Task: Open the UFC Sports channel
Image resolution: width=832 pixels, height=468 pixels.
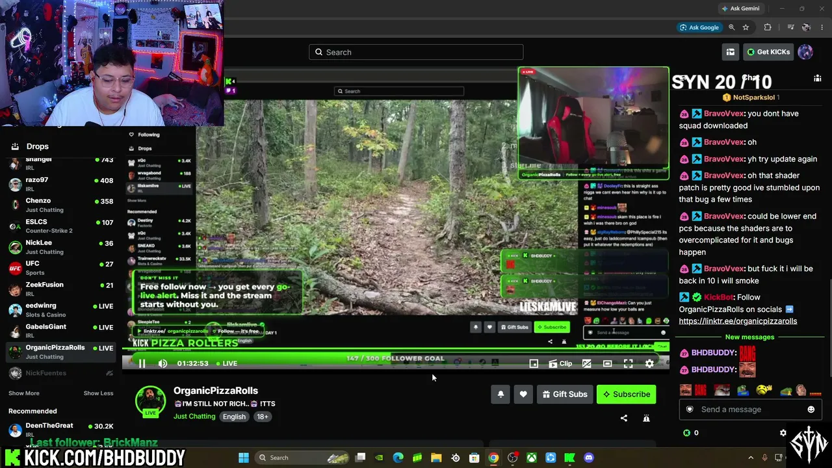Action: [x=62, y=268]
